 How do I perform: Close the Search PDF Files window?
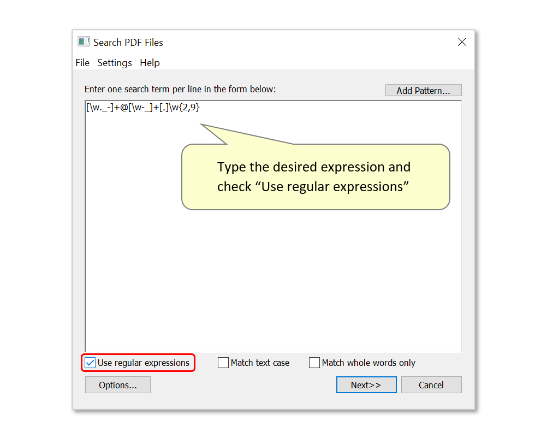[x=462, y=42]
